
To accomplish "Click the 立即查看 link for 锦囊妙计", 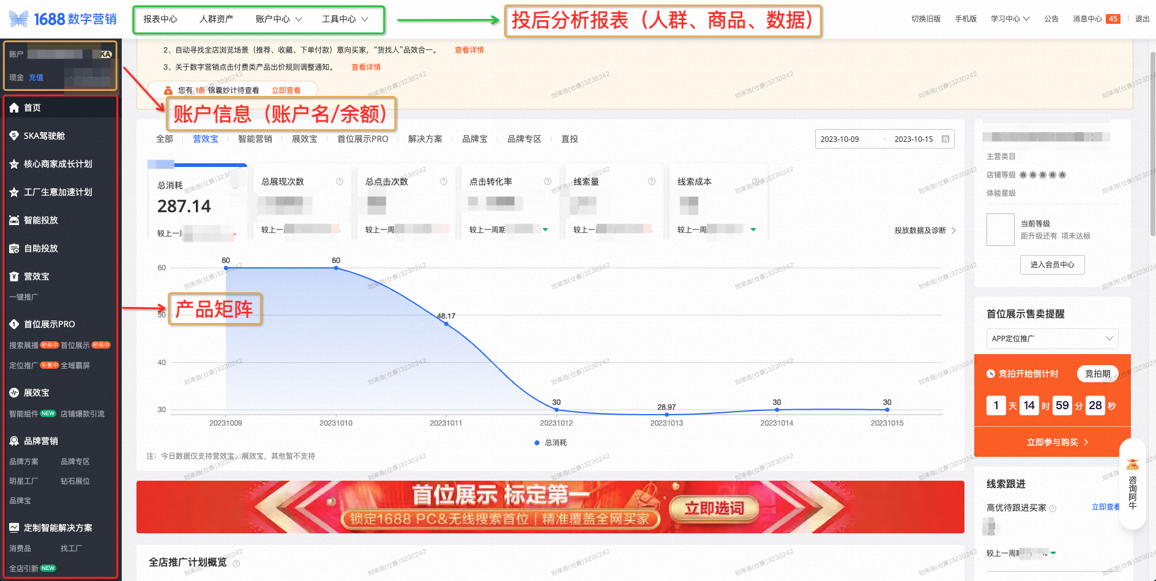I will pos(286,91).
